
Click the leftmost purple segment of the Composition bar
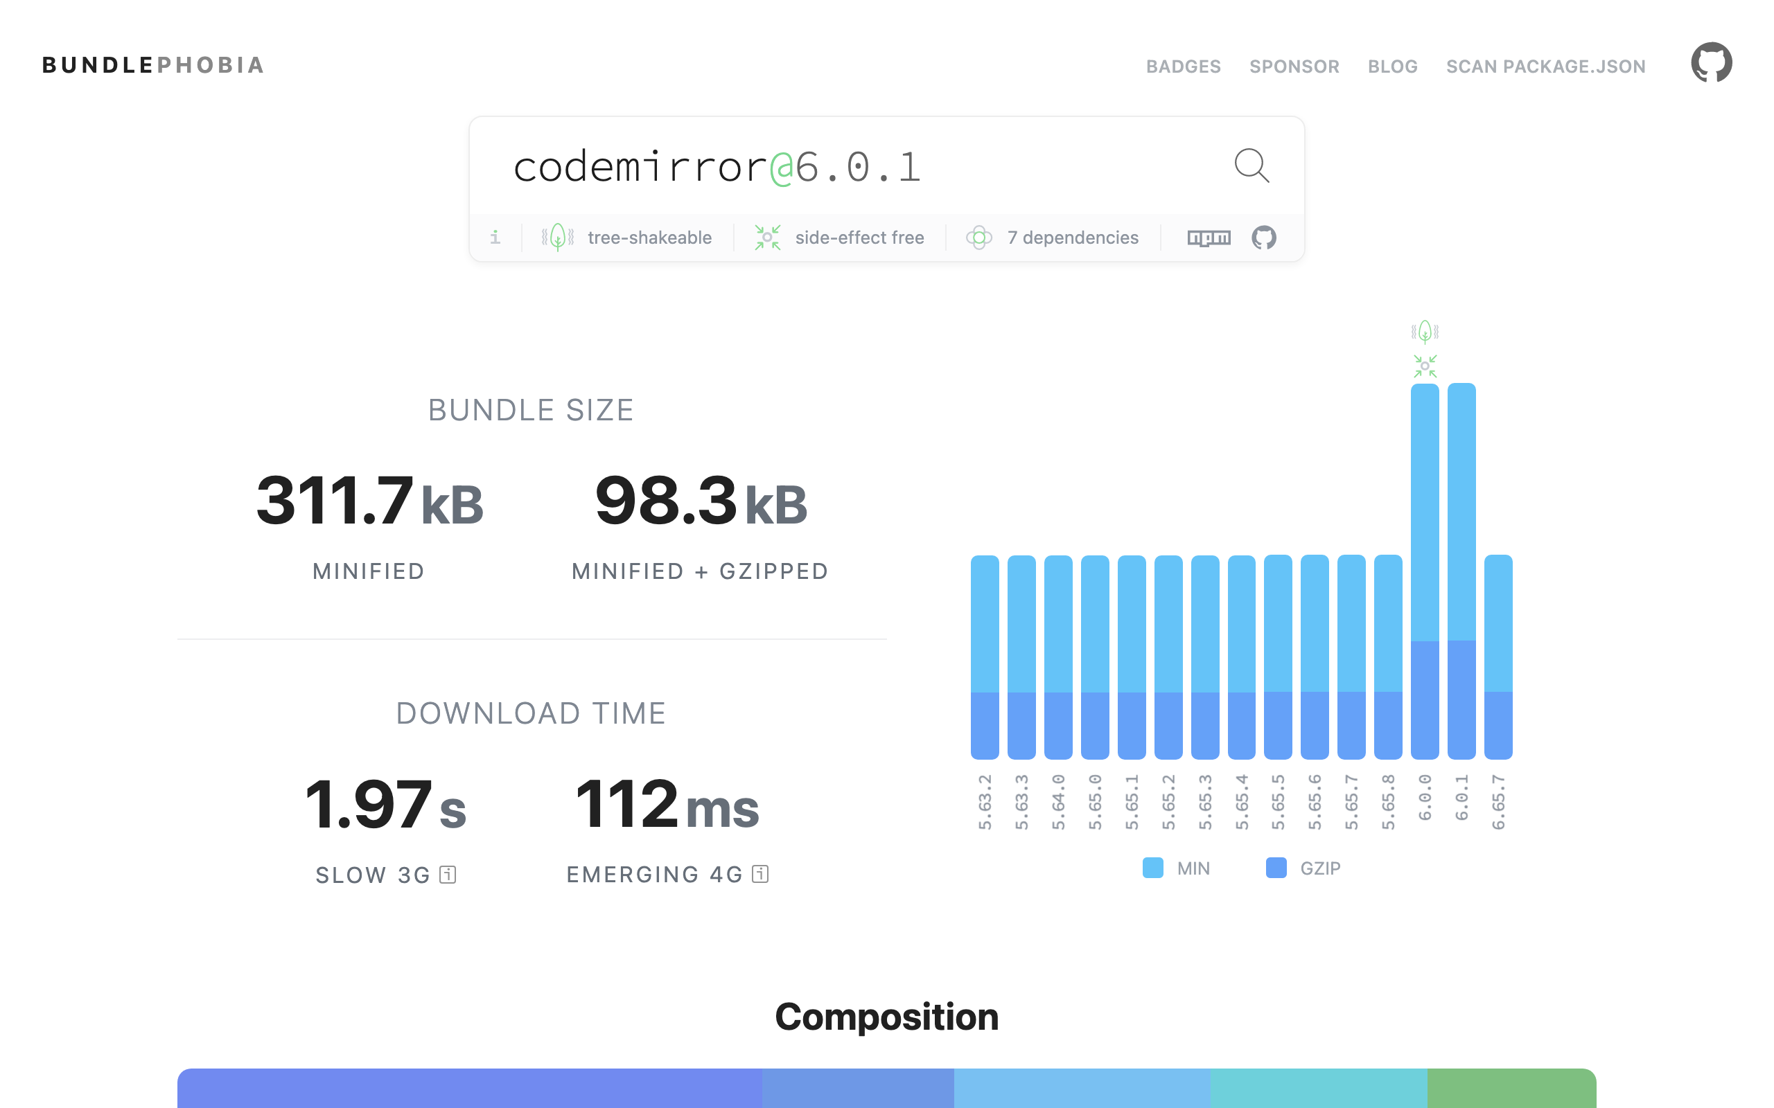point(469,1092)
